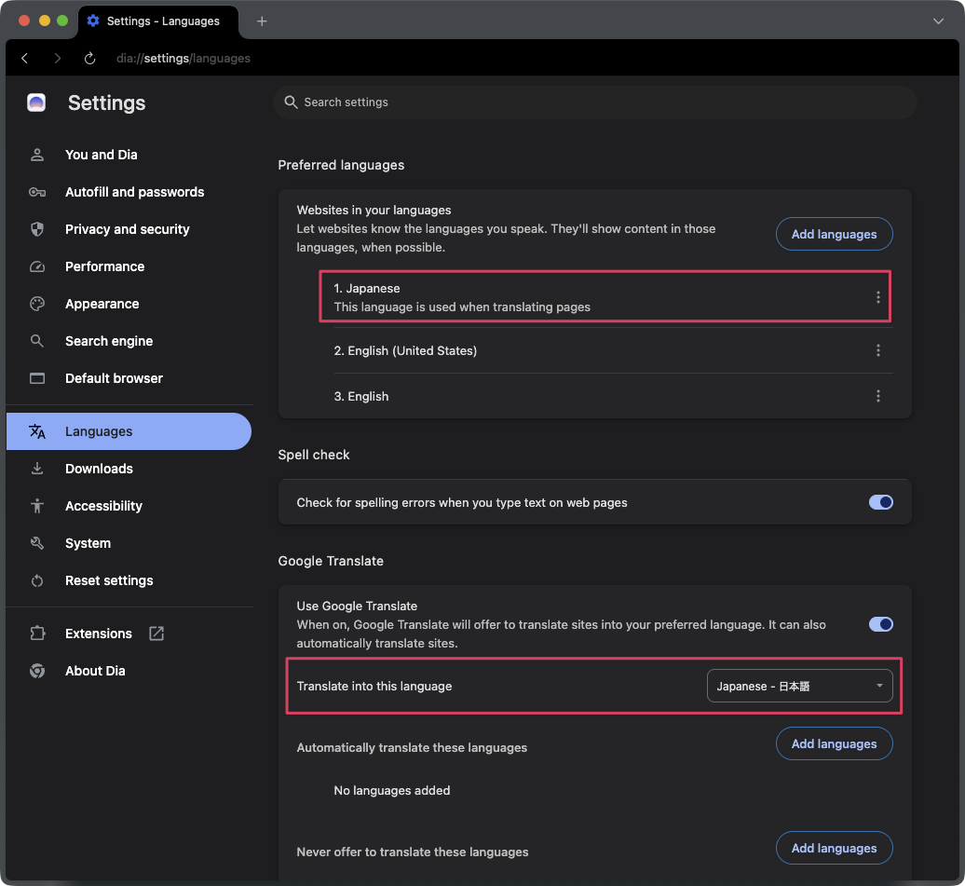The width and height of the screenshot is (965, 886).
Task: Open Privacy and security settings
Action: (x=127, y=229)
